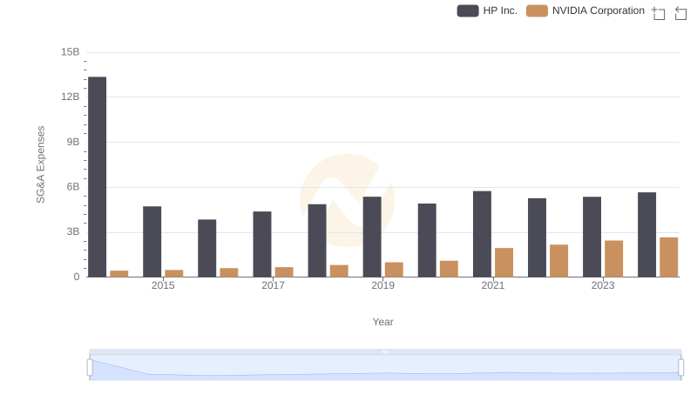This screenshot has height=401, width=697.
Task: Click the 3B y-axis label
Action: point(73,231)
